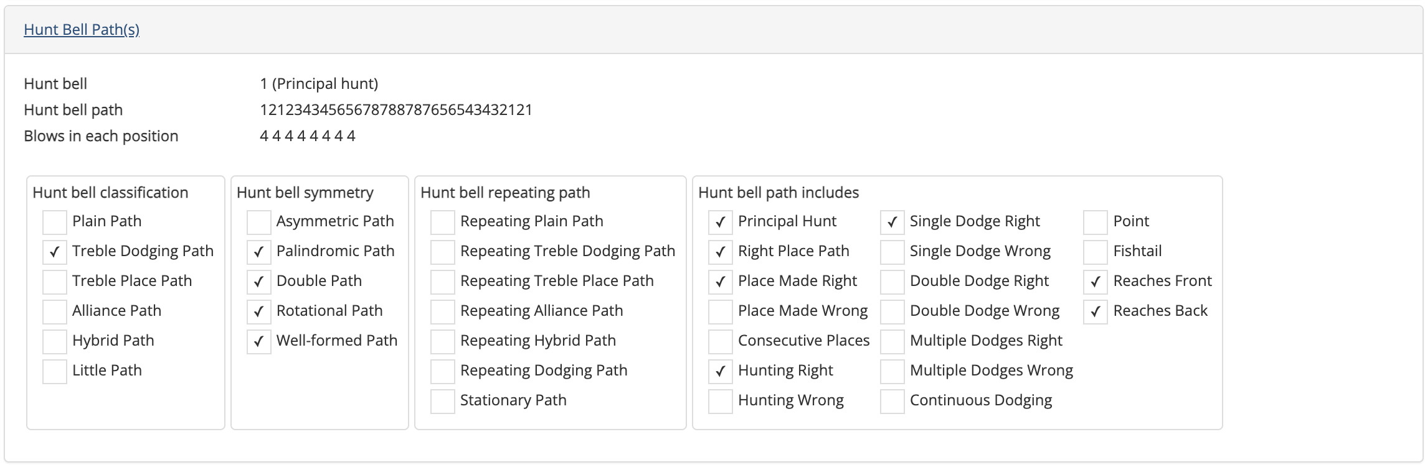Uncheck the Reaches Front box

tap(1094, 282)
